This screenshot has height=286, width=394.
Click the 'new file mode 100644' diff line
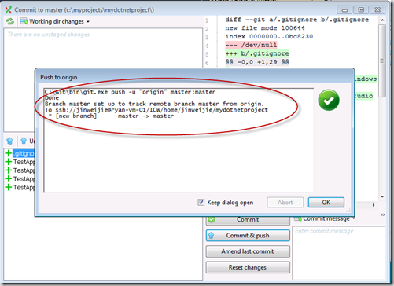[265, 28]
